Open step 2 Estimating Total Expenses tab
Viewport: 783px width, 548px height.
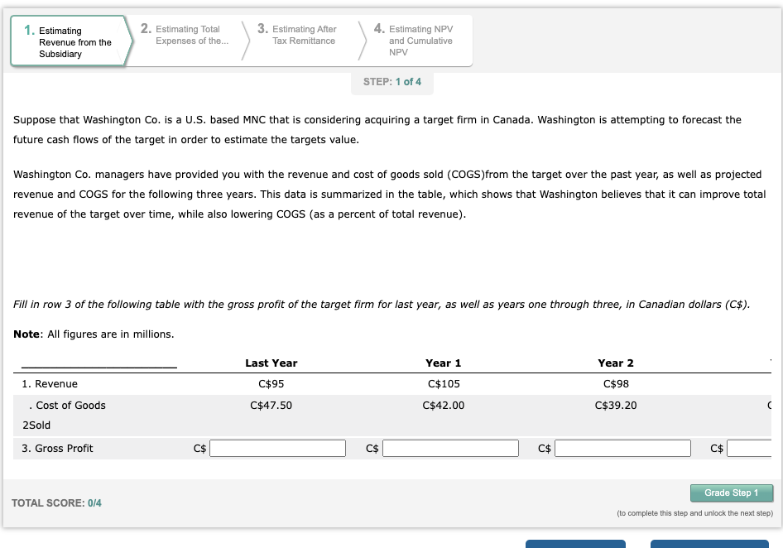[x=186, y=35]
